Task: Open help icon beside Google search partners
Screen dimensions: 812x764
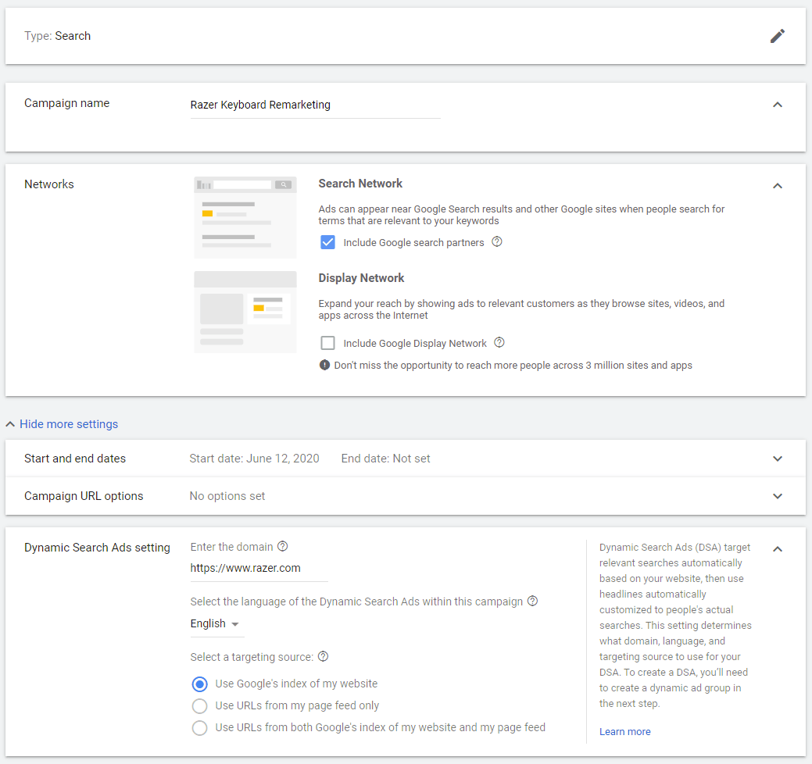Action: click(497, 242)
